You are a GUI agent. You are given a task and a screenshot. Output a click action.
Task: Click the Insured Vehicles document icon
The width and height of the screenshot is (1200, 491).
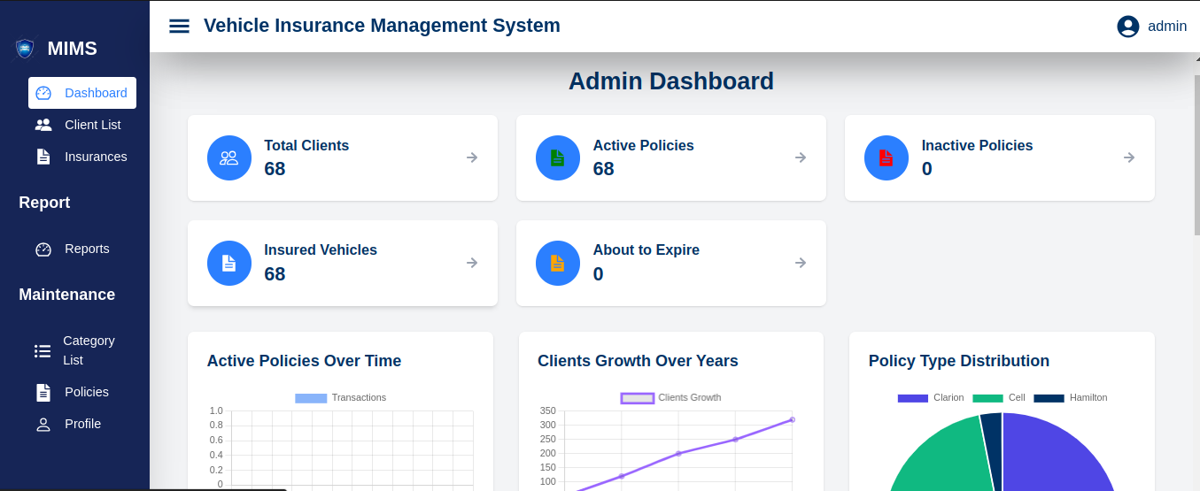pyautogui.click(x=229, y=263)
